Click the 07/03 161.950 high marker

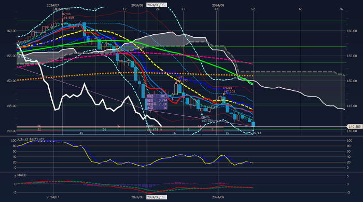point(67,16)
